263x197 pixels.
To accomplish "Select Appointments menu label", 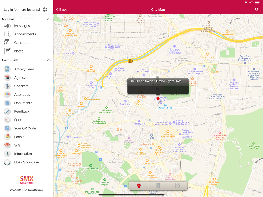I will click(25, 34).
